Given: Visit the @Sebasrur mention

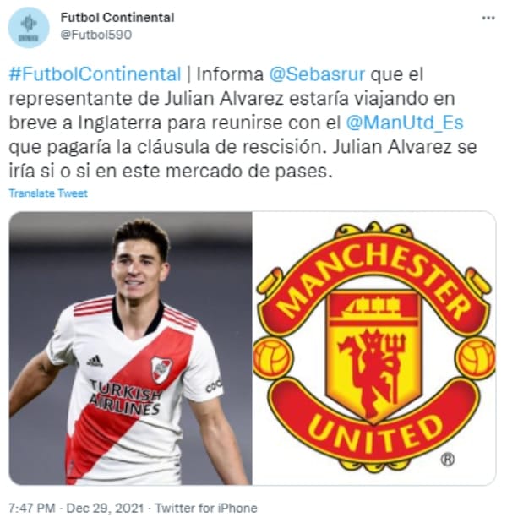Looking at the screenshot, I should (x=317, y=74).
